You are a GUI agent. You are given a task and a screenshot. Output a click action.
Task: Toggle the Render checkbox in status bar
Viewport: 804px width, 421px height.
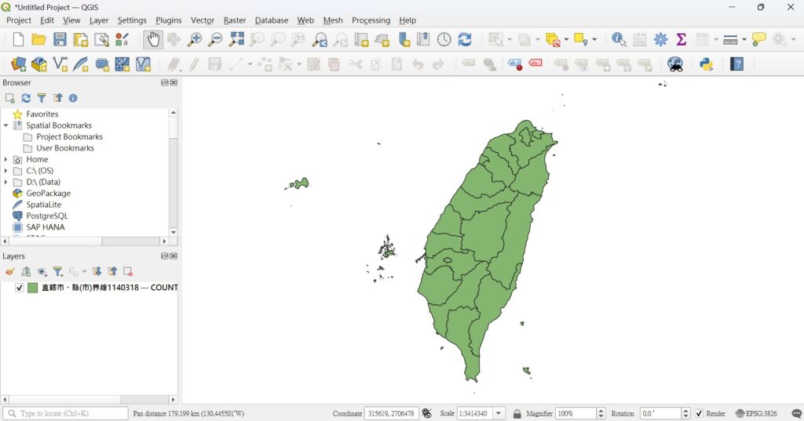(x=699, y=413)
